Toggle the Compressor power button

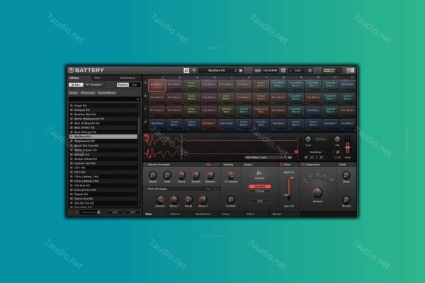[x=302, y=165]
